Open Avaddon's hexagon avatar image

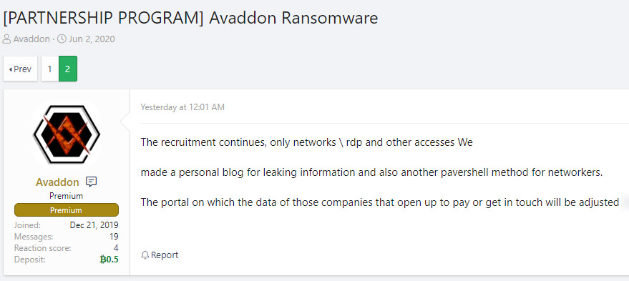(66, 134)
